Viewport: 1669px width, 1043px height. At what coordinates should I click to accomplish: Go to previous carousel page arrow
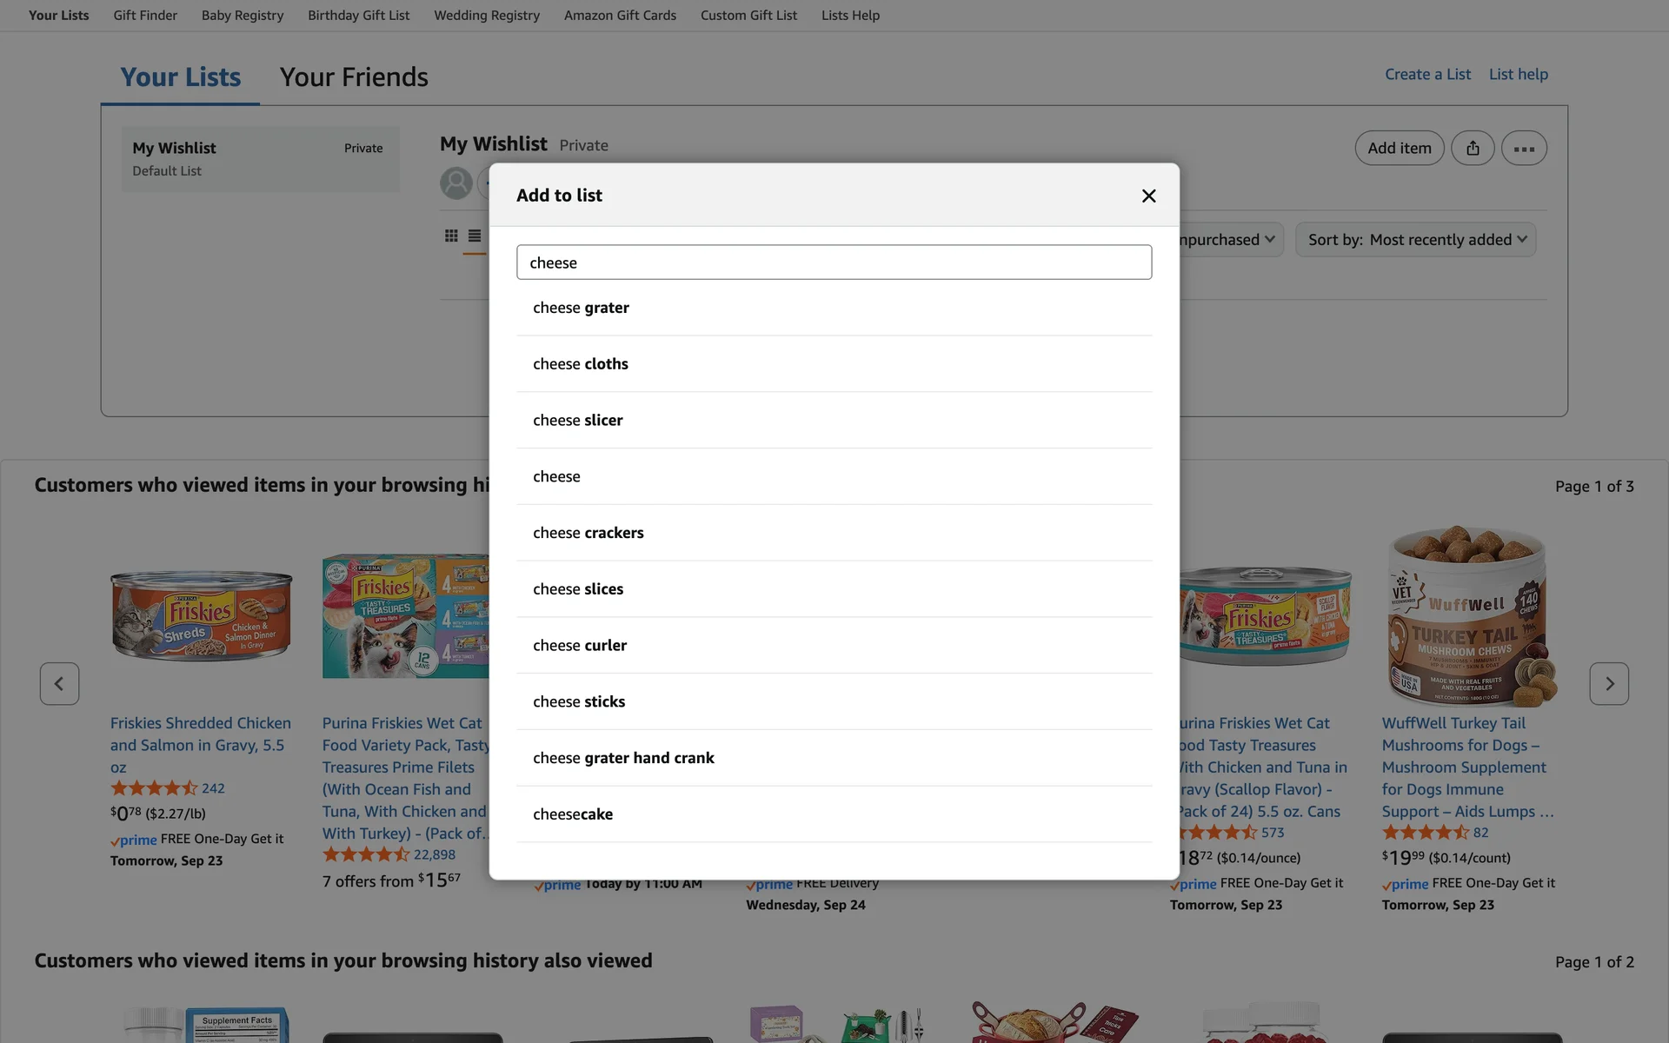coord(59,684)
